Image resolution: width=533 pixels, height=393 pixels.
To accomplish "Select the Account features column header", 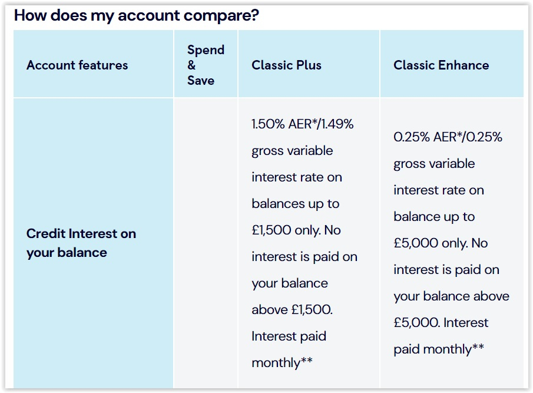I will click(x=94, y=64).
